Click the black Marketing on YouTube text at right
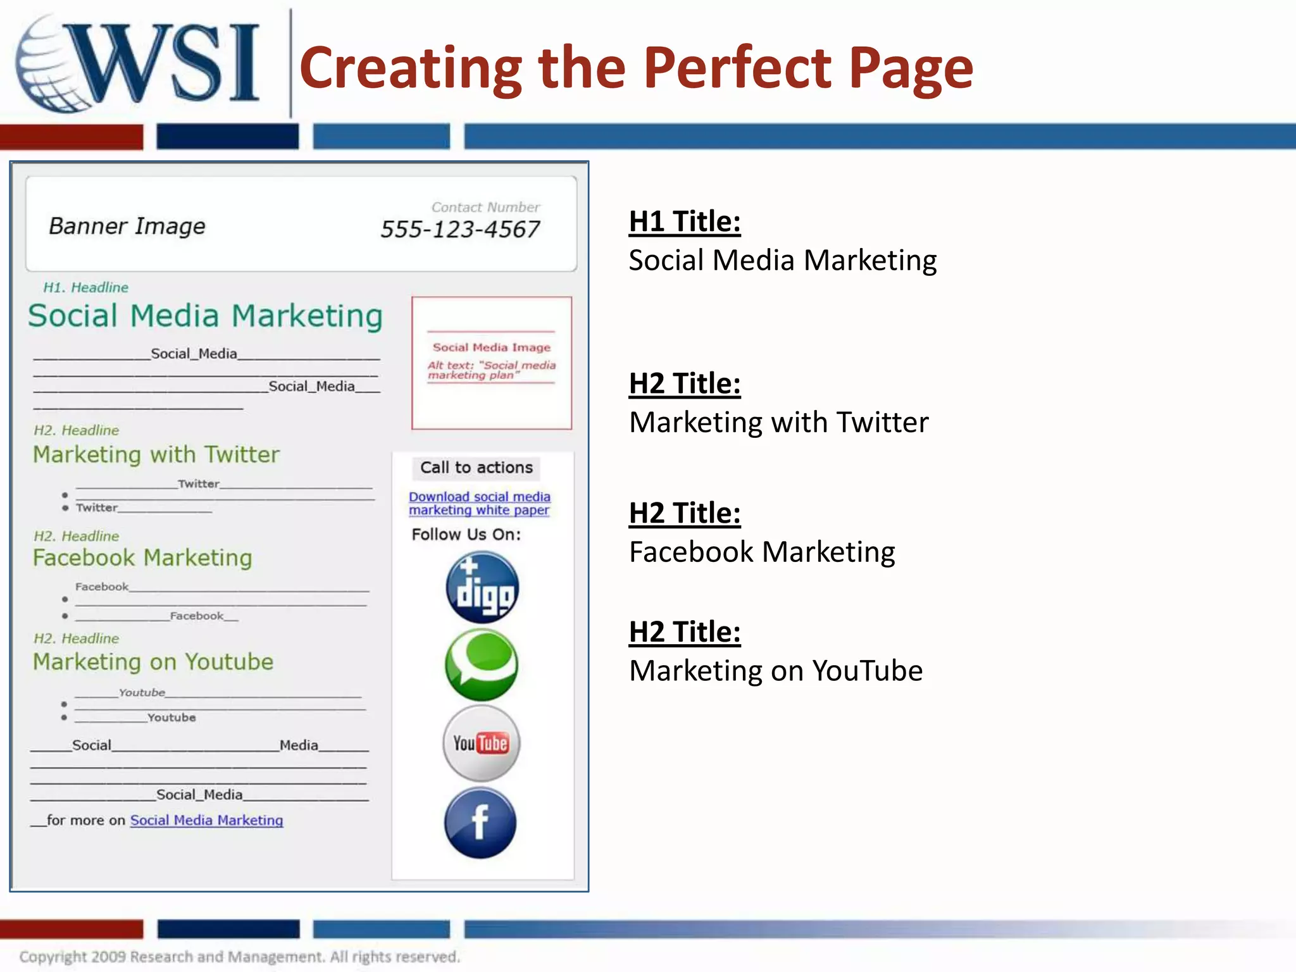The width and height of the screenshot is (1296, 972). point(776,671)
